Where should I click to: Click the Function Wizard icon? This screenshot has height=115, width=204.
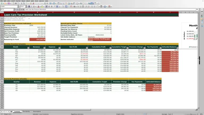tap(17, 10)
